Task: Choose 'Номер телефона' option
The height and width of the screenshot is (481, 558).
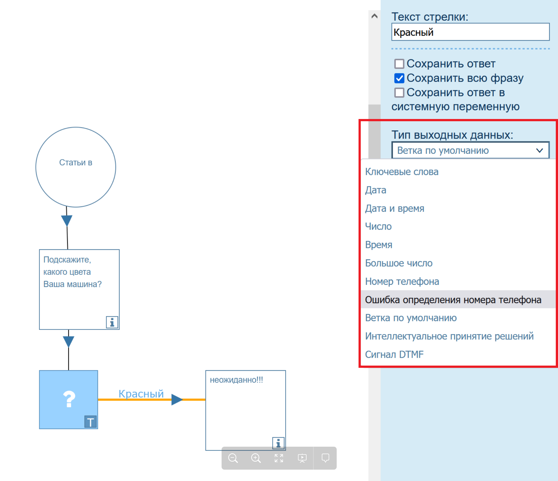Action: [402, 281]
